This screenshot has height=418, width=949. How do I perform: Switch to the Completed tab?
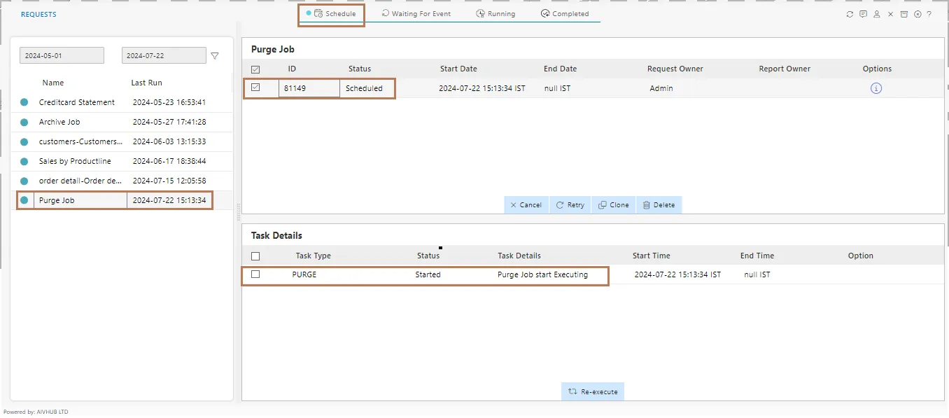tap(565, 14)
